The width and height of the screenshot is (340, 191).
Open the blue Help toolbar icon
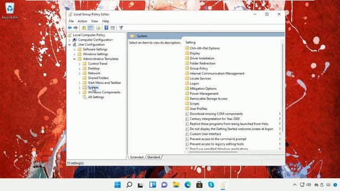[106, 28]
